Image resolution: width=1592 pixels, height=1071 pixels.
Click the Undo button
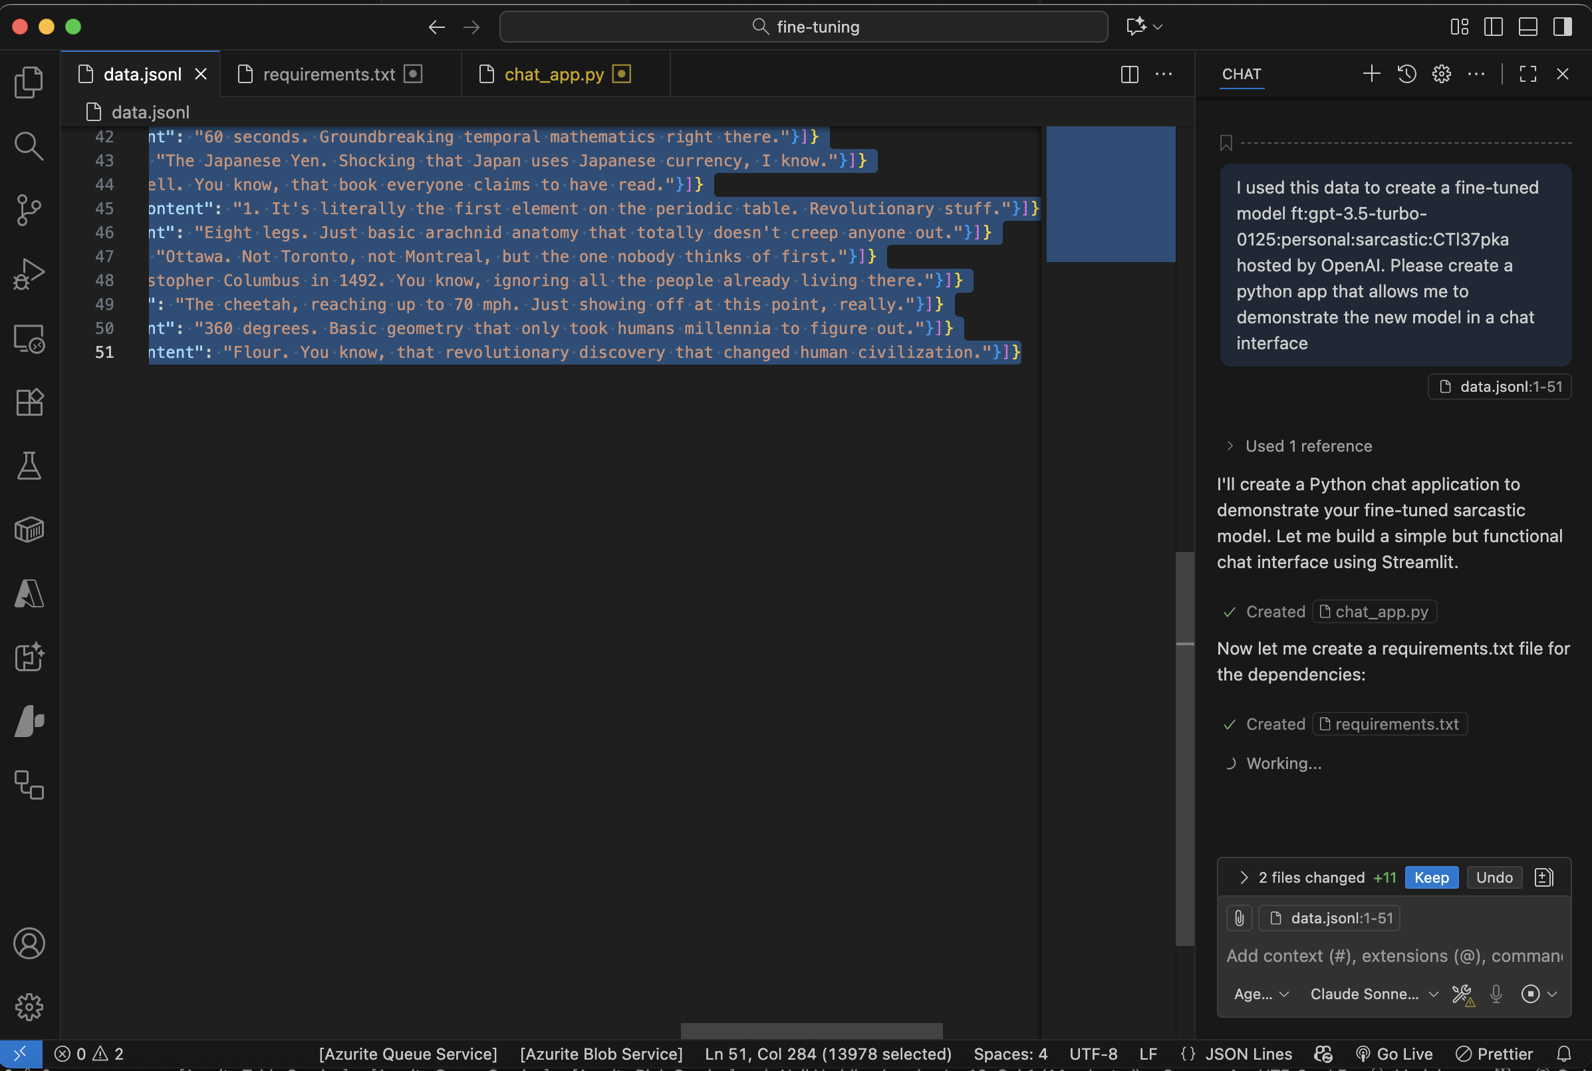1494,877
